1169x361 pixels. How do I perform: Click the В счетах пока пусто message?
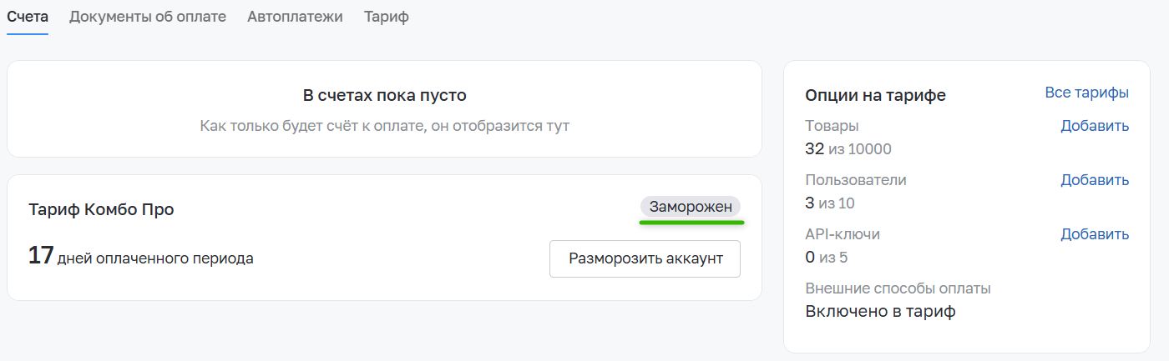[384, 95]
